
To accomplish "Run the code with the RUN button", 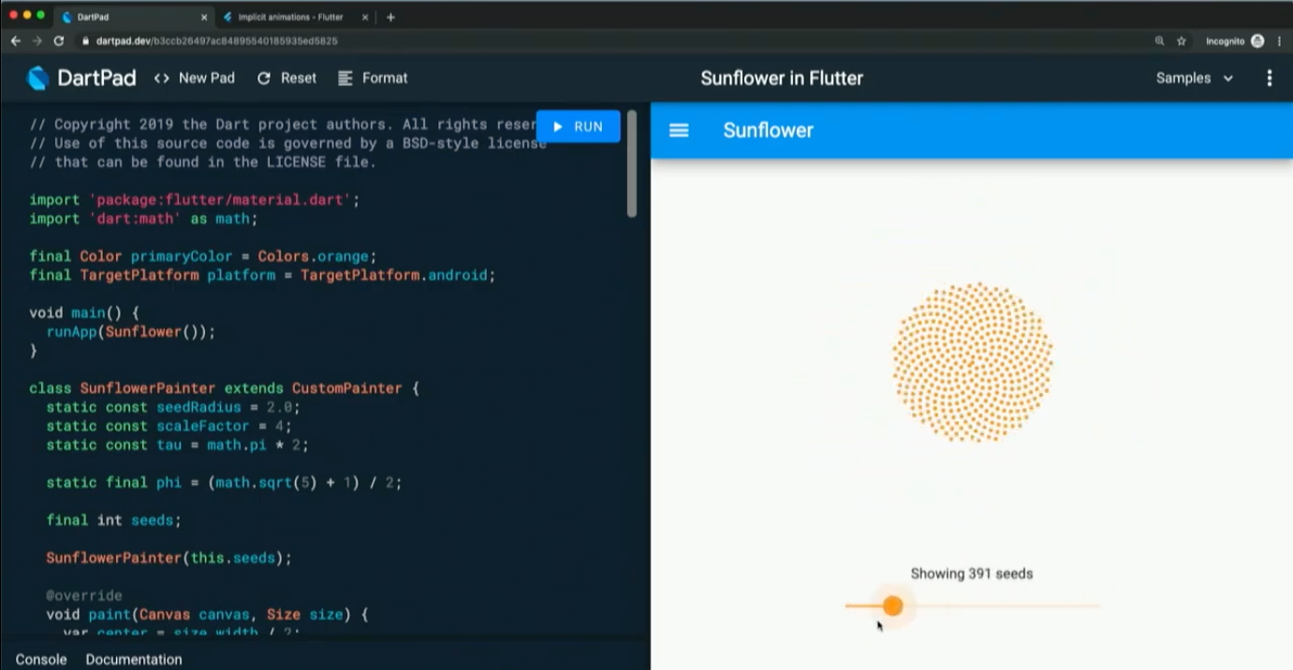I will tap(578, 126).
